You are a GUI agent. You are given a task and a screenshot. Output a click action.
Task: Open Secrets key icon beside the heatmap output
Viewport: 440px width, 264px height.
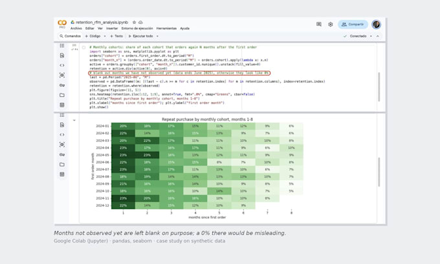tap(62, 154)
